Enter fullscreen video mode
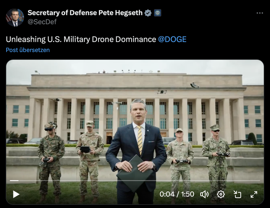Viewport: 270px width, 208px height. tap(254, 194)
